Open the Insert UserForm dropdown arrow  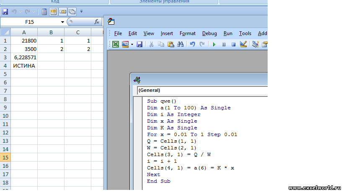(132, 44)
